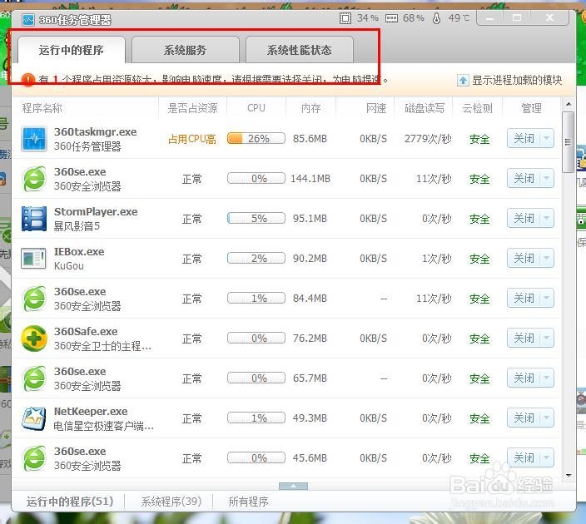Click the KuGou description text
This screenshot has width=586, height=524.
(x=69, y=266)
